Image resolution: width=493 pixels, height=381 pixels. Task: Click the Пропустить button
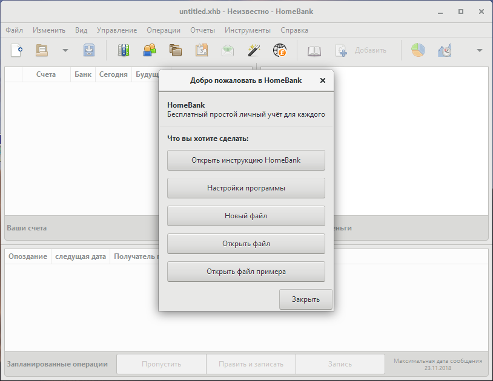click(161, 364)
